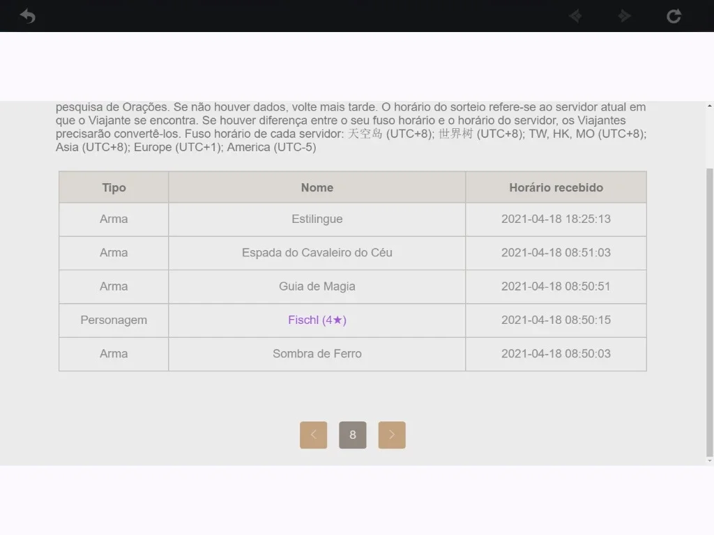Click the refresh icon in top bar
This screenshot has height=535, width=714.
click(674, 16)
